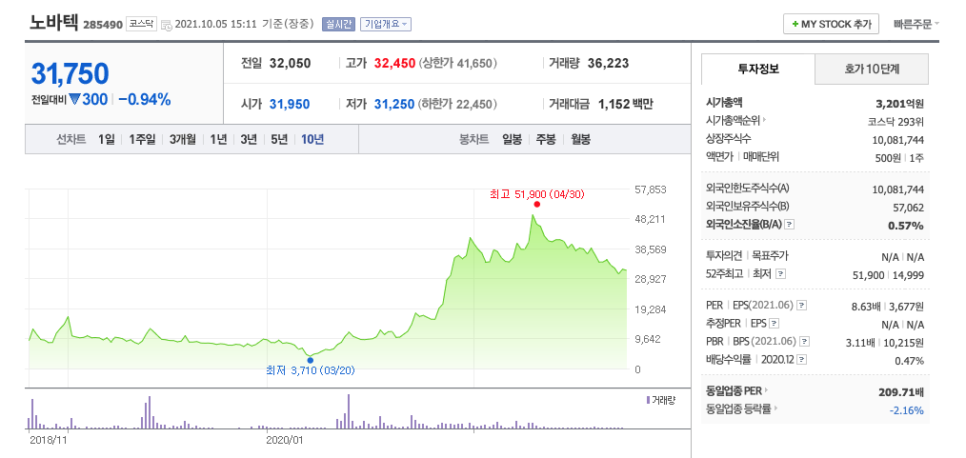Click the 거래대금 value 1,152 백만
Screen dimensions: 966x458
coord(625,105)
